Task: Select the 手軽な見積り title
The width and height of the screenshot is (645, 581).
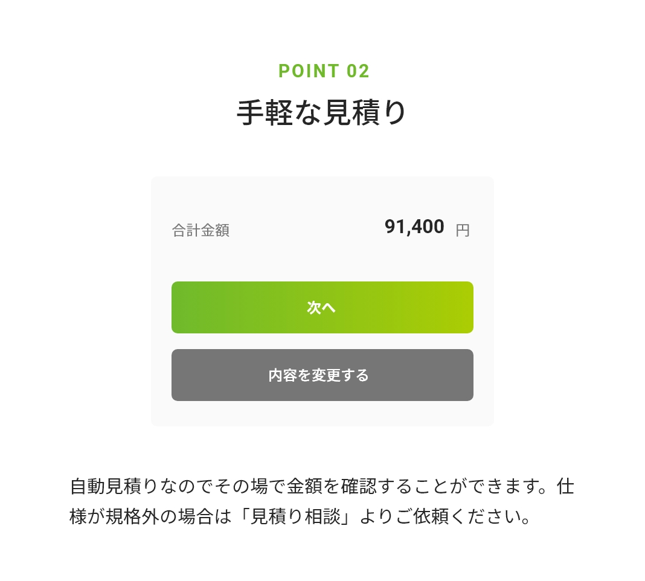Action: pos(322,112)
